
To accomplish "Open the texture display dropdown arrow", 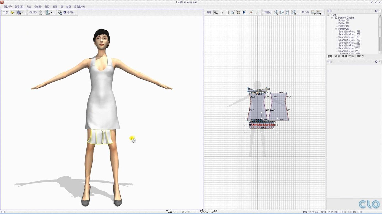I will (323, 13).
